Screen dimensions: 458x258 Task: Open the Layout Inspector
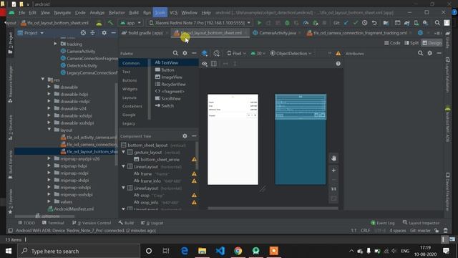(x=421, y=223)
